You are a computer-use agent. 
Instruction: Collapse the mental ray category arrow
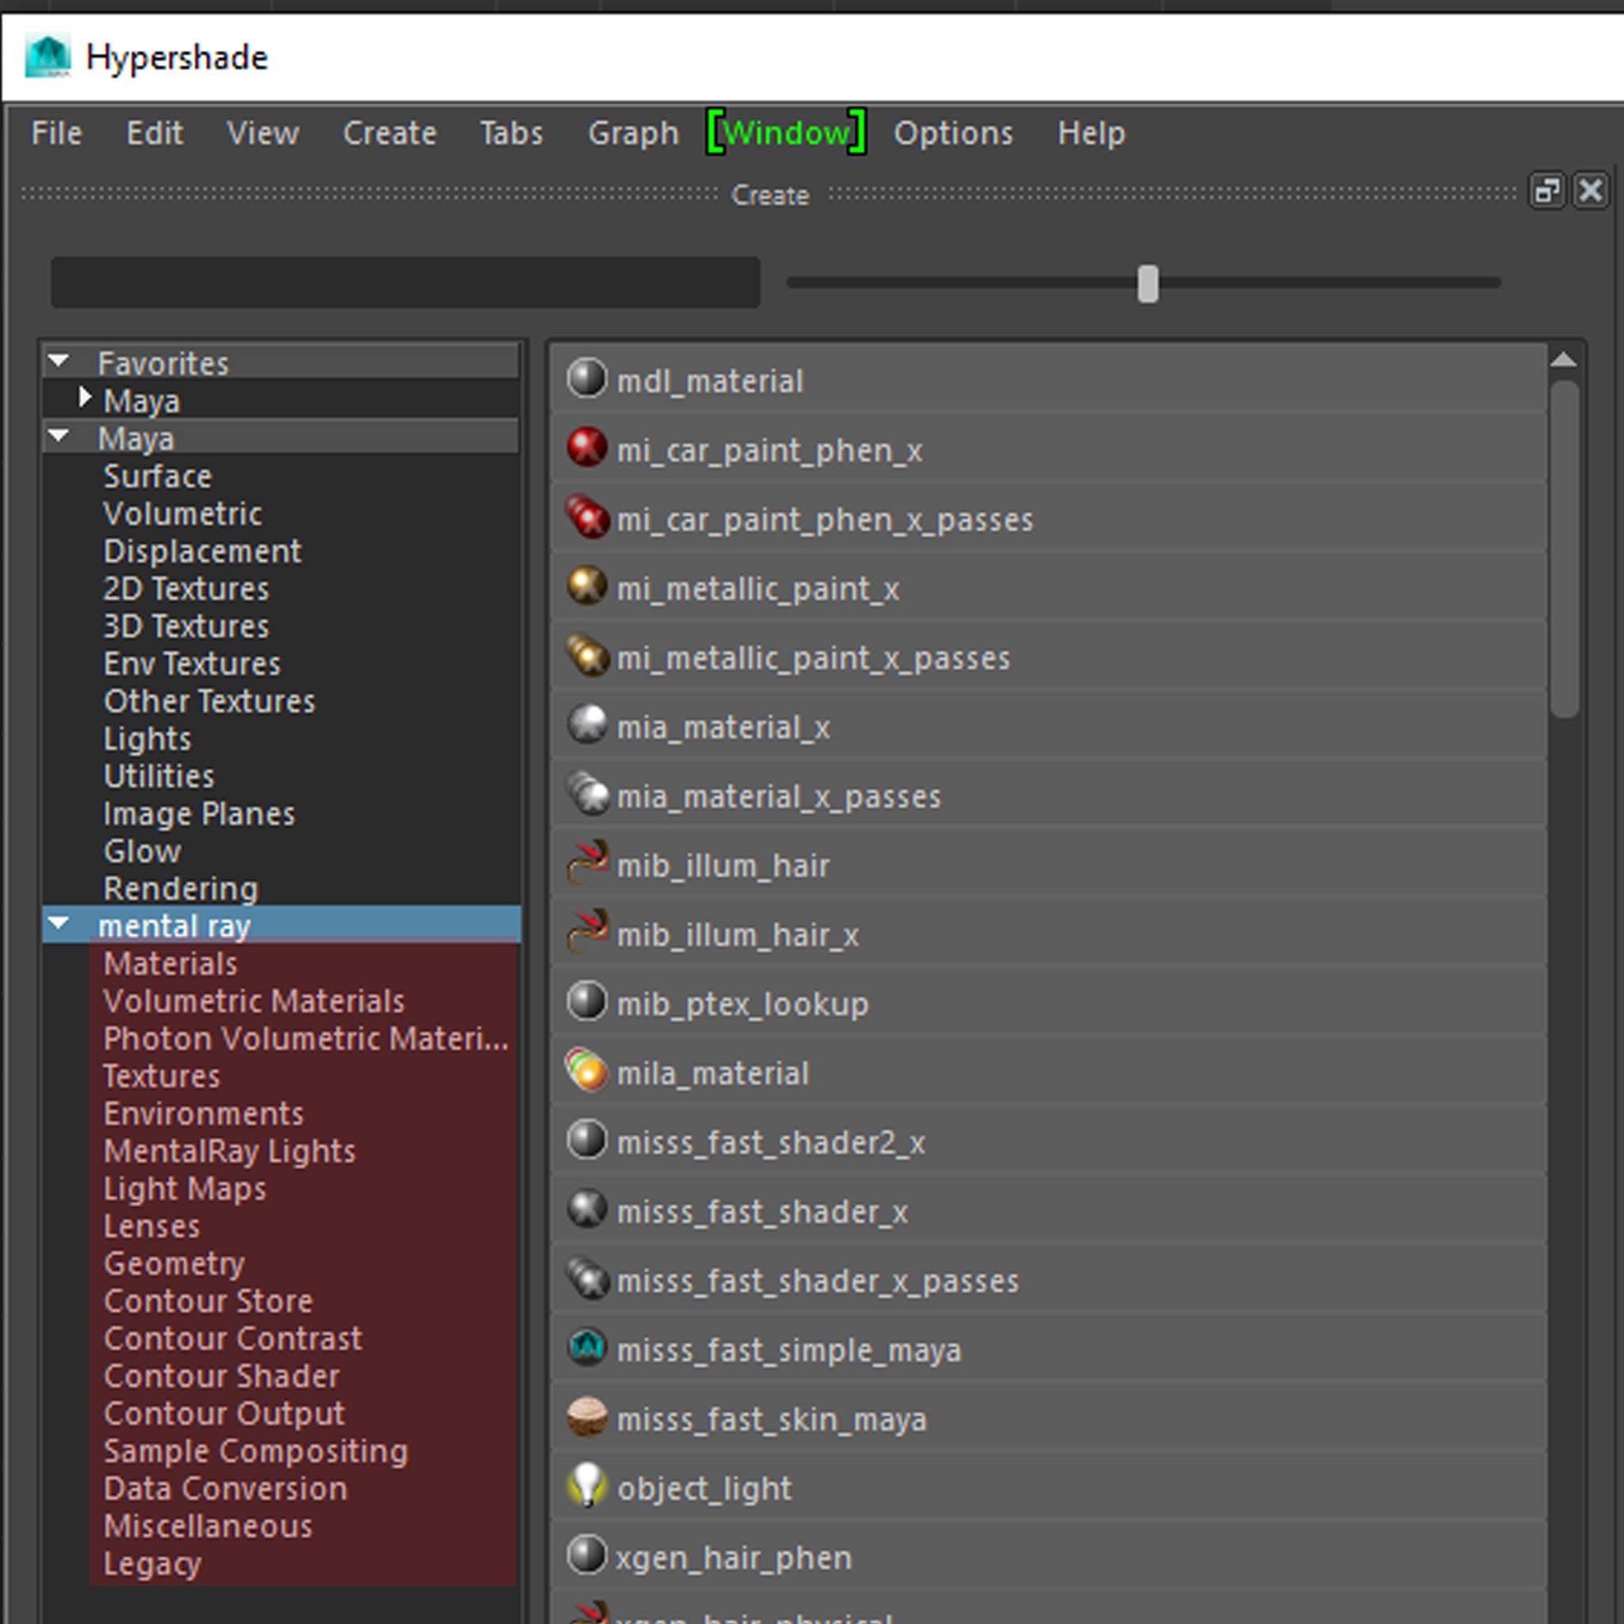[x=59, y=924]
